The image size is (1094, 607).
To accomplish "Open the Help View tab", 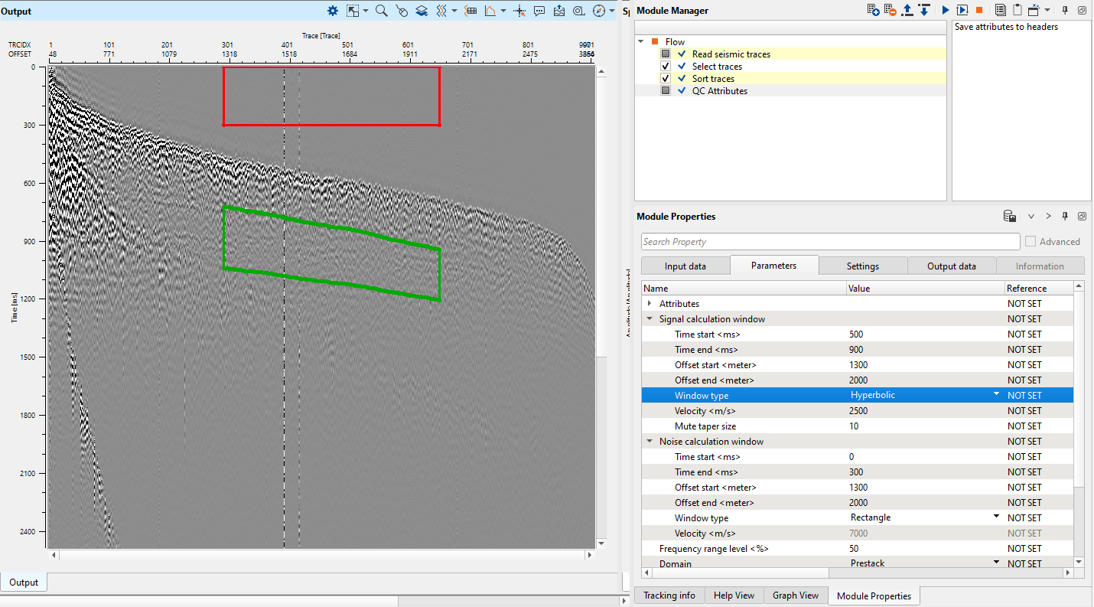I will click(734, 596).
